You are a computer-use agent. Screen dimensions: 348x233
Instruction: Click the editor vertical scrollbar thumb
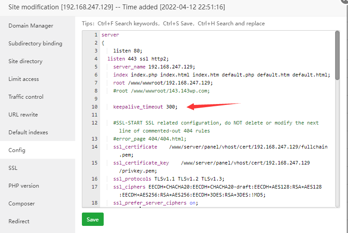[x=337, y=56]
